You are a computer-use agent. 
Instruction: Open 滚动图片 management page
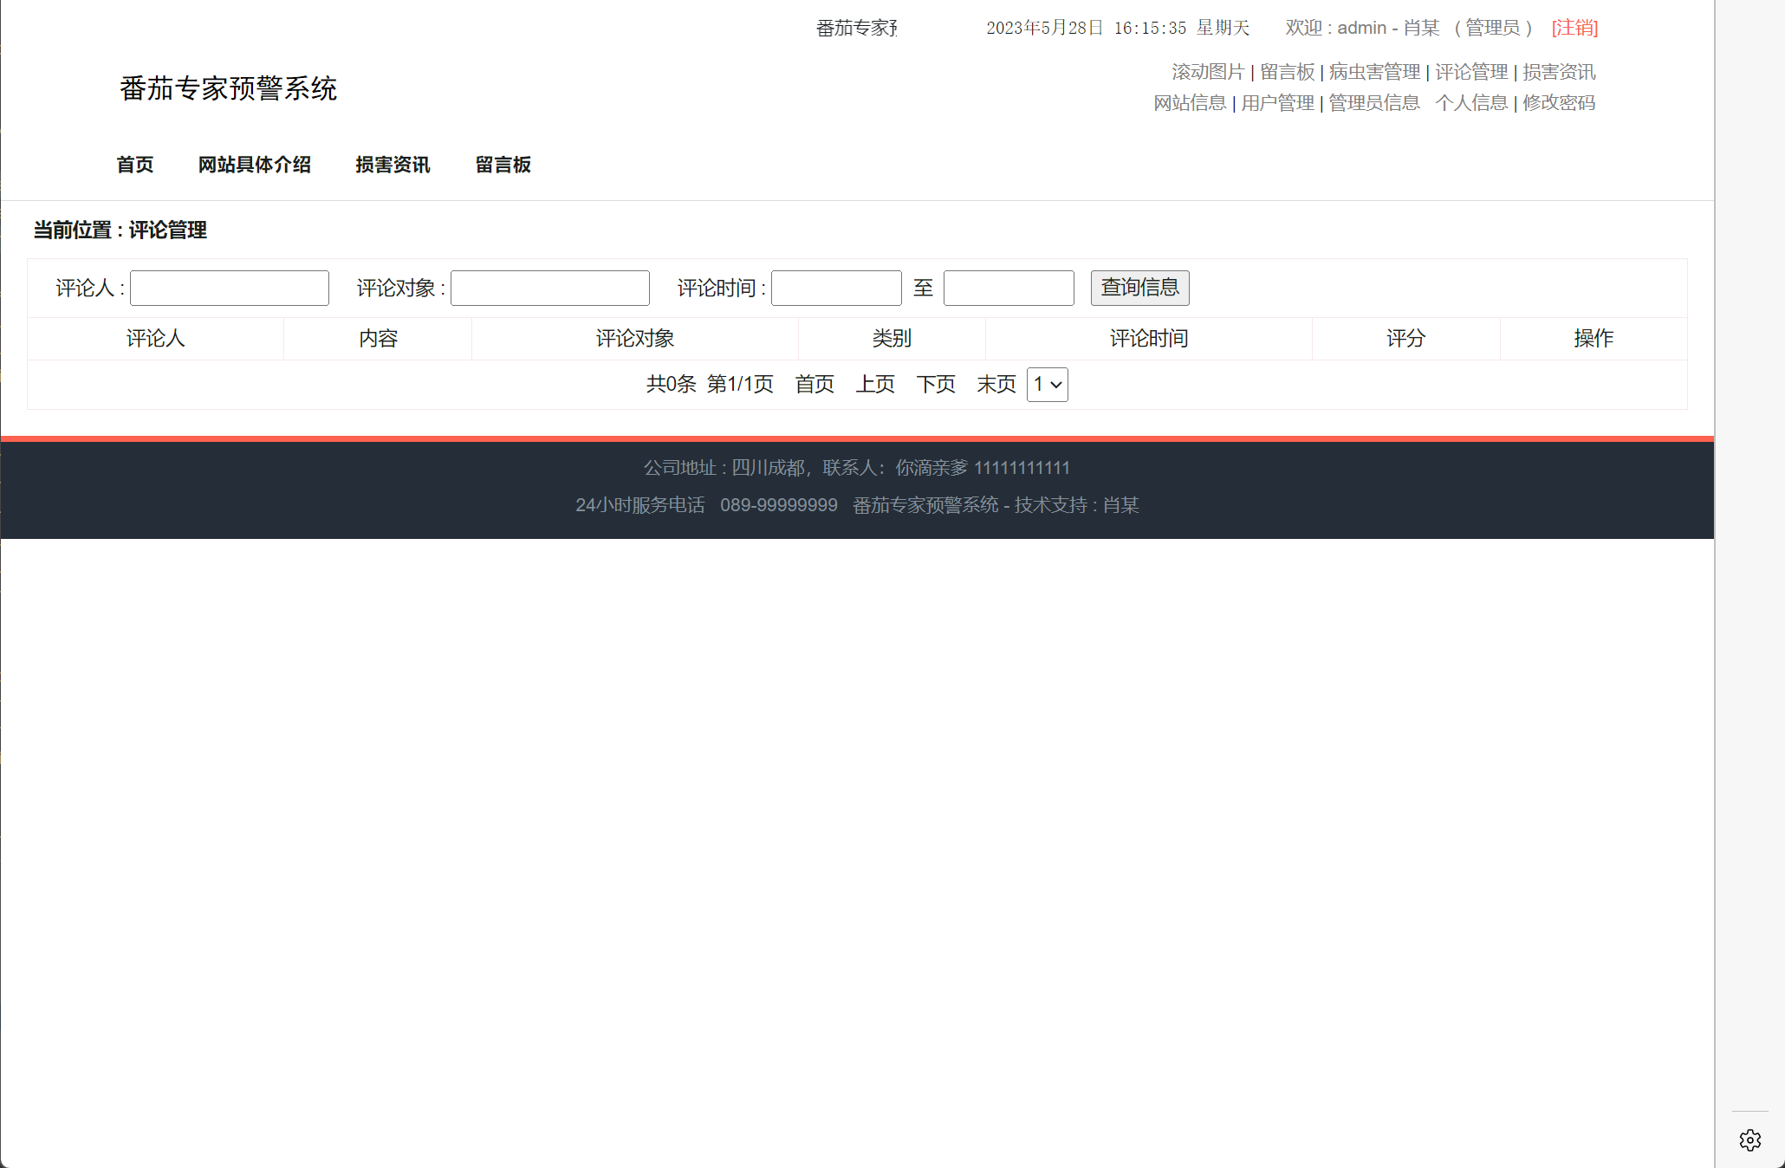pos(1206,72)
